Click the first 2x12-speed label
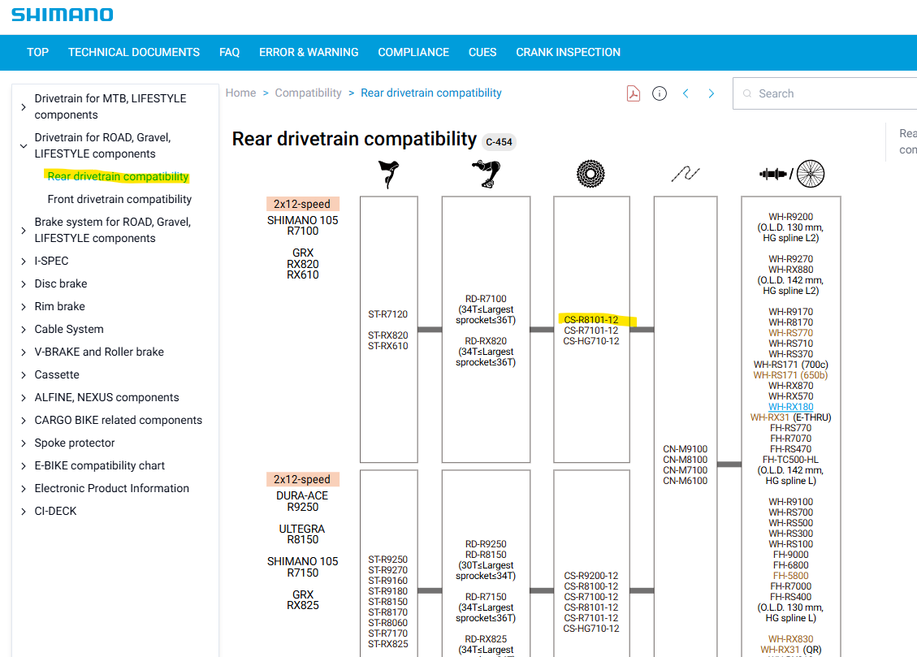Image resolution: width=917 pixels, height=657 pixels. [302, 204]
